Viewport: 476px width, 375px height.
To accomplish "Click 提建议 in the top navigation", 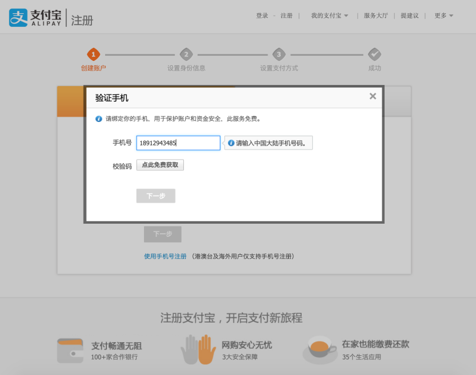I will click(x=410, y=16).
